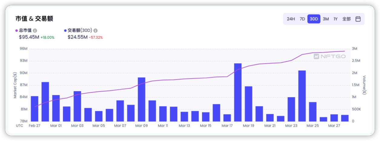Switch to the 7D time range
The height and width of the screenshot is (141, 380).
tap(302, 19)
